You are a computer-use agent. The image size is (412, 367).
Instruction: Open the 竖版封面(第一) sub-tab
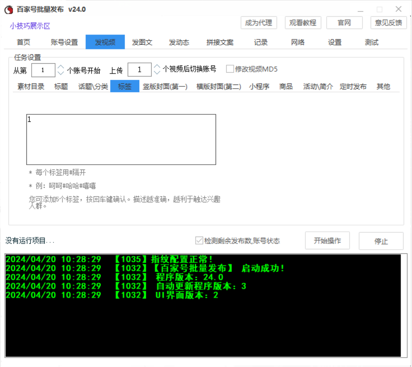[165, 86]
